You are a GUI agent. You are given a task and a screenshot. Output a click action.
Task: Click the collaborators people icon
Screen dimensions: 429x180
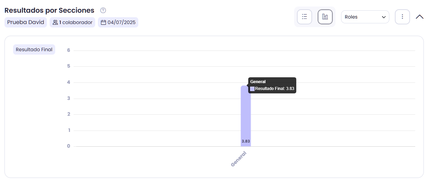pyautogui.click(x=55, y=22)
